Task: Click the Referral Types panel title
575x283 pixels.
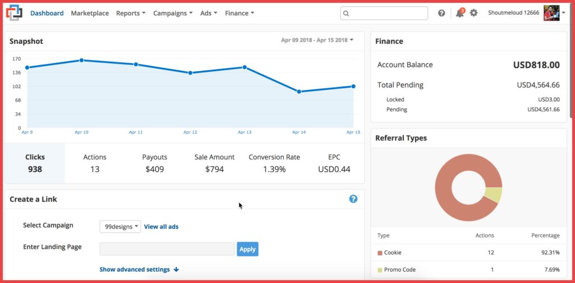Action: pos(401,138)
